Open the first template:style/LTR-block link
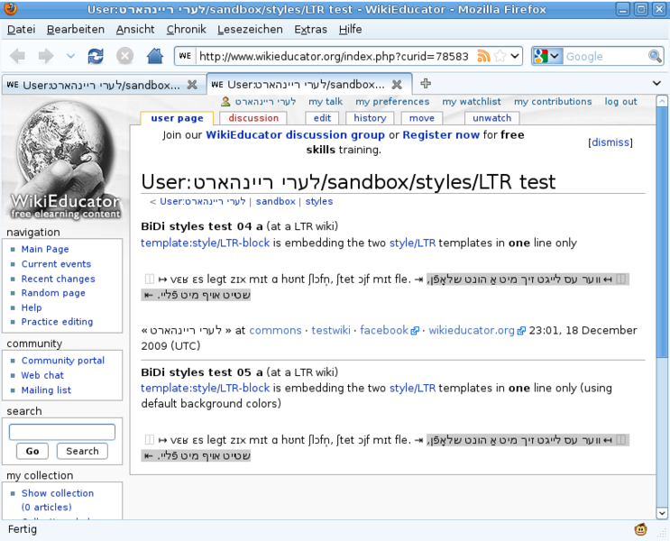Screen dimensions: 670x541 point(205,243)
